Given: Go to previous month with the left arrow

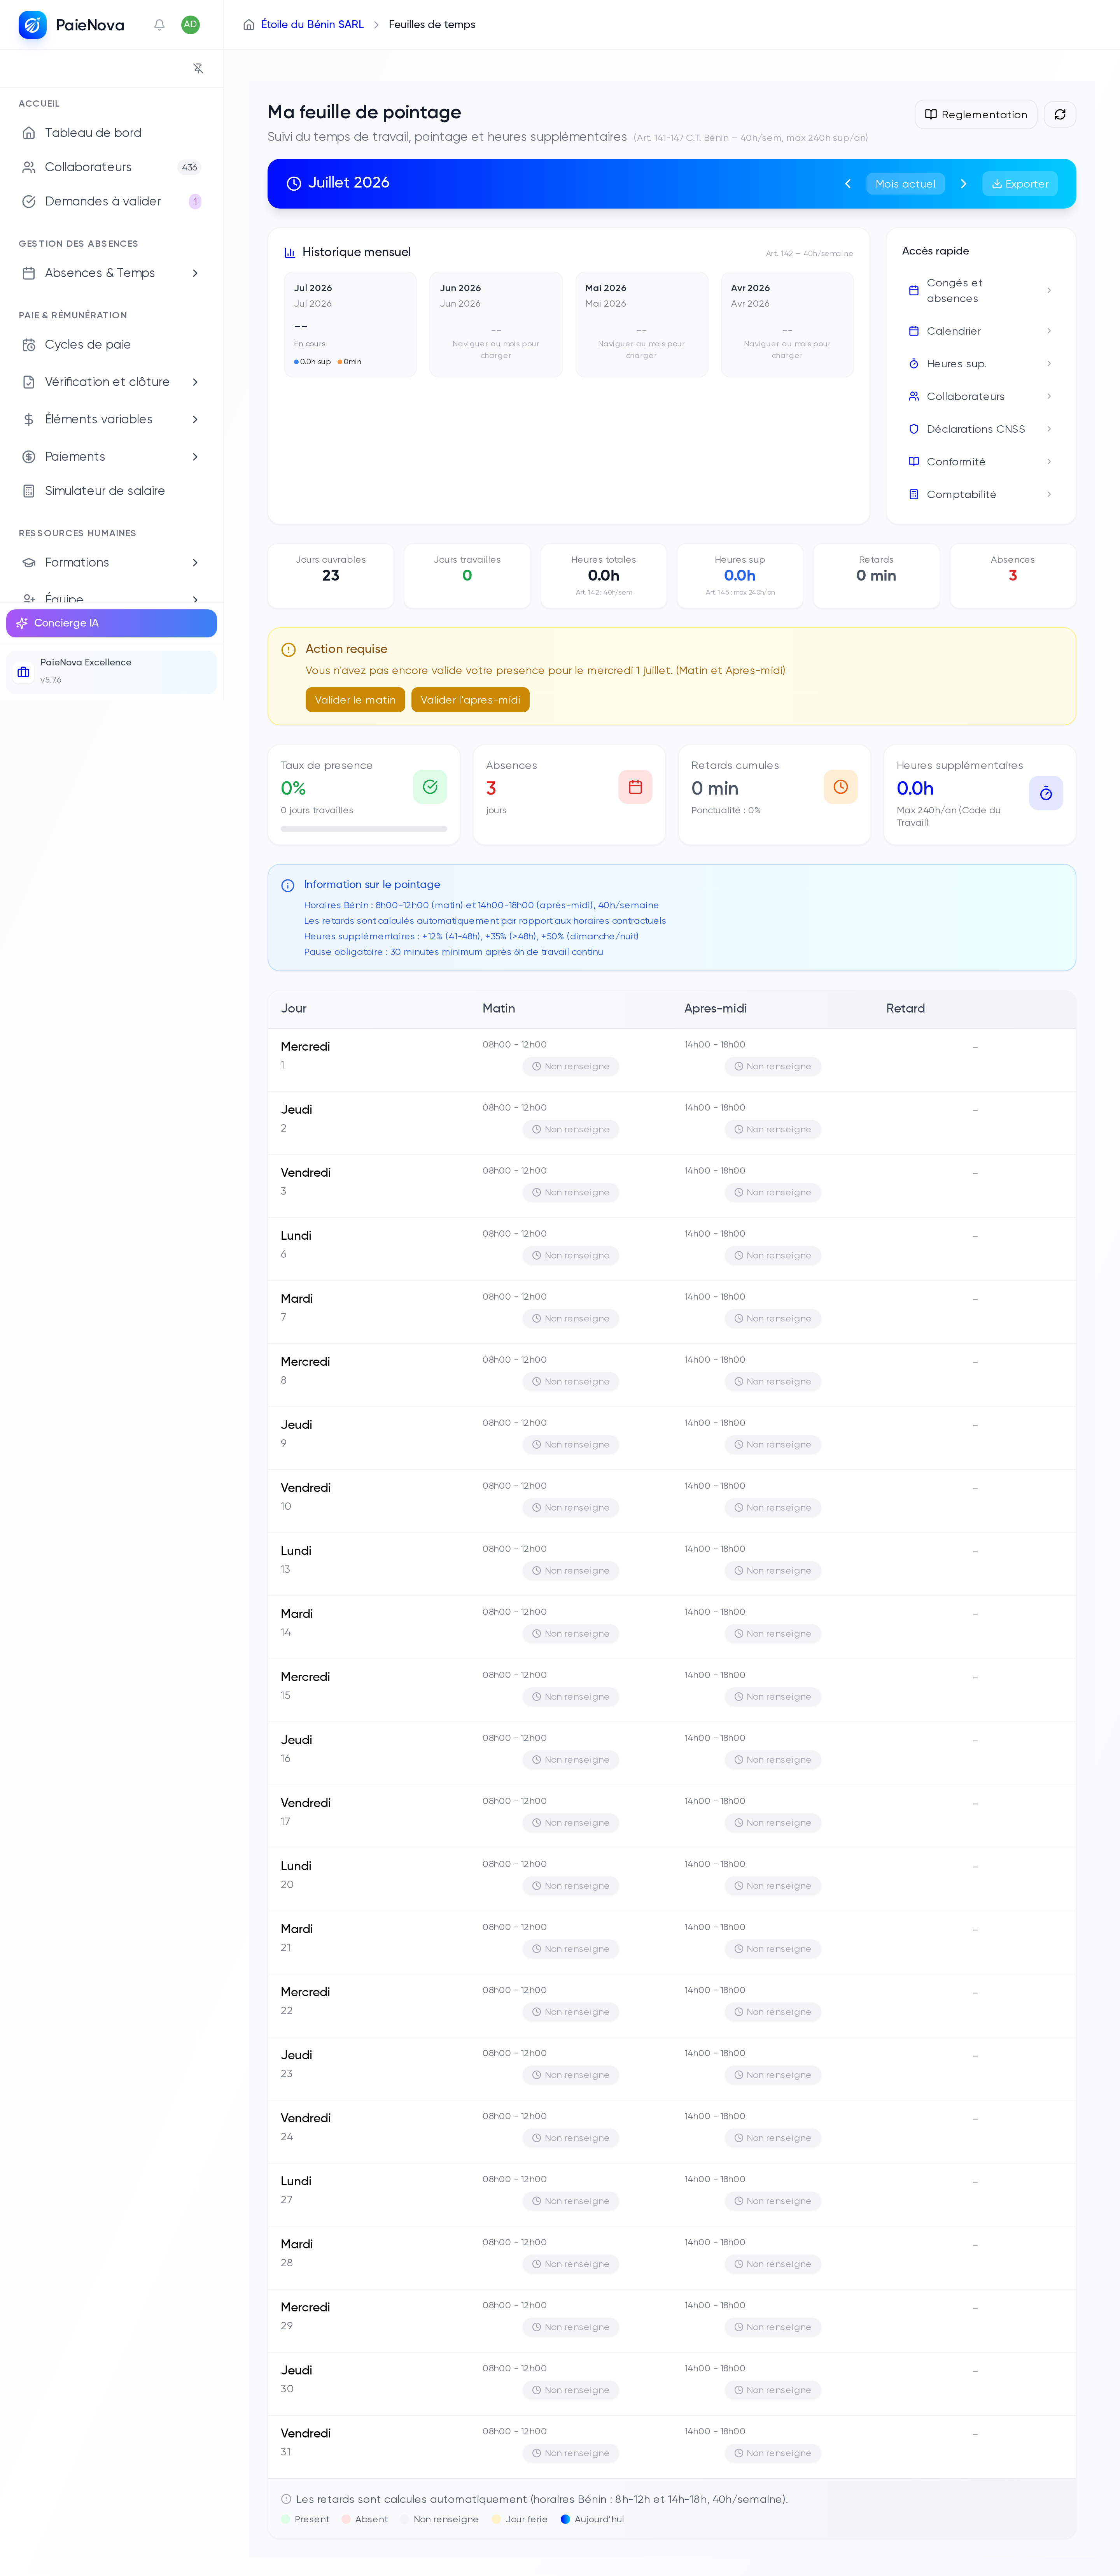Looking at the screenshot, I should click(847, 184).
